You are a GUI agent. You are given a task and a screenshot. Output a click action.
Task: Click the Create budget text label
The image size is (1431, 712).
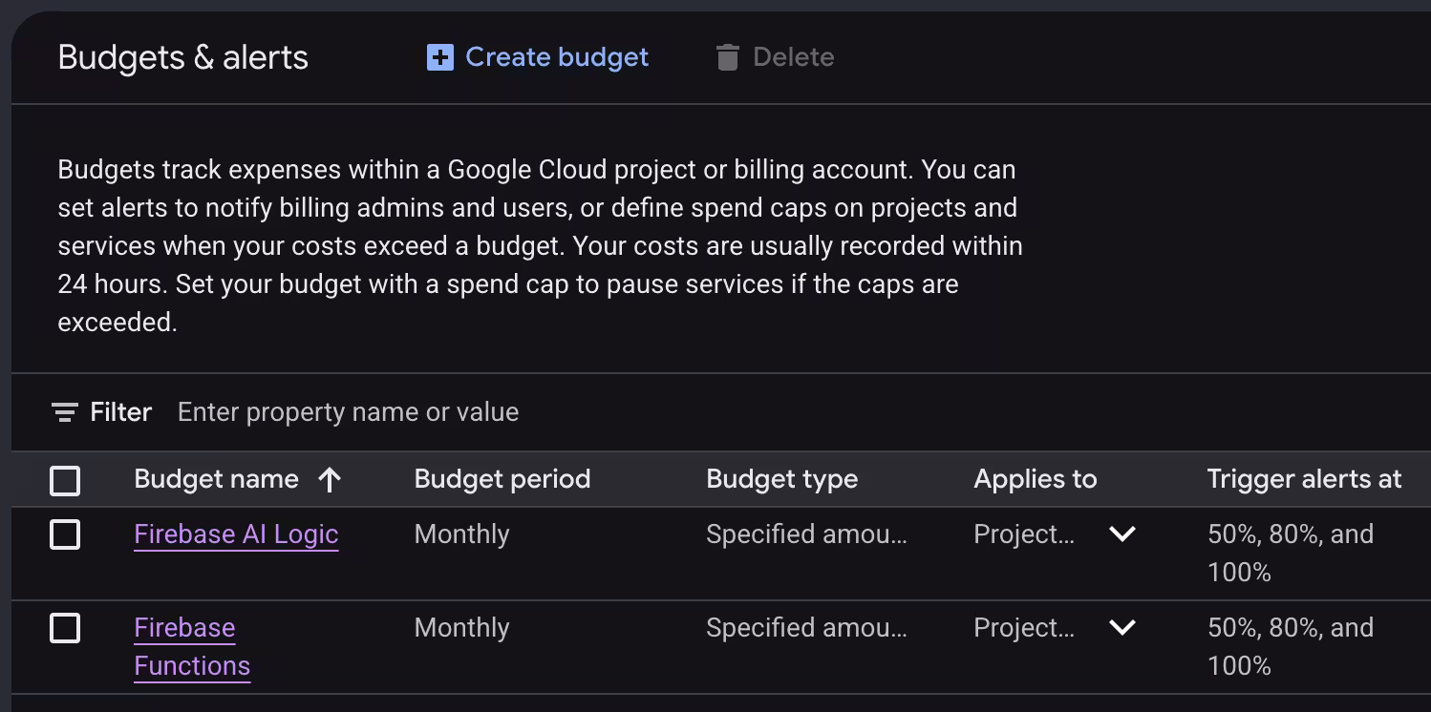[557, 57]
